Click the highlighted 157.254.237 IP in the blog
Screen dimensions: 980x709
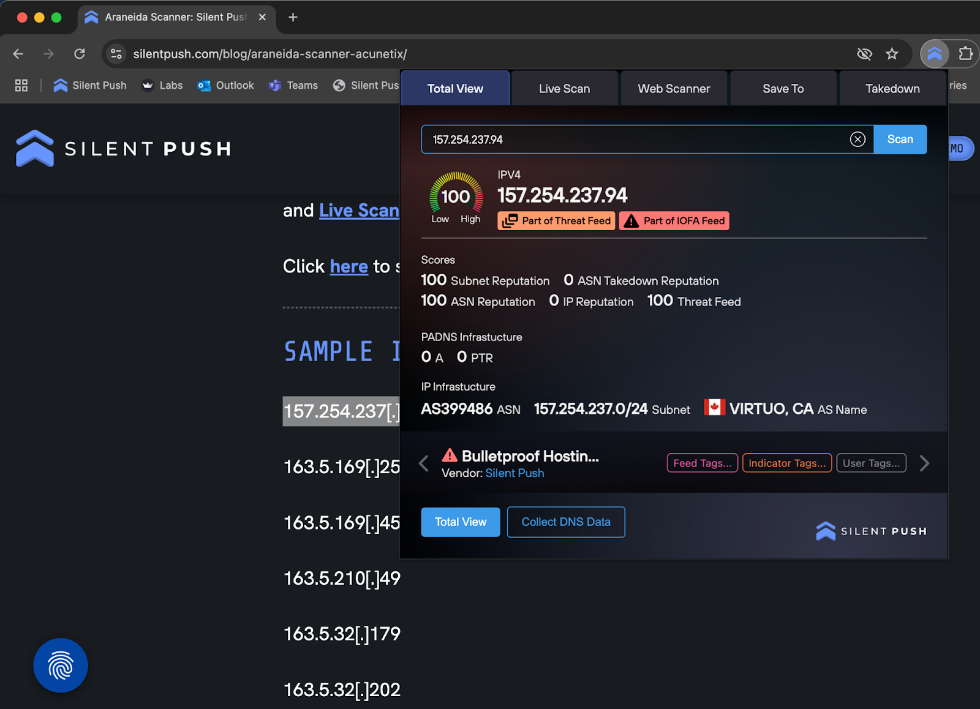[x=341, y=411]
